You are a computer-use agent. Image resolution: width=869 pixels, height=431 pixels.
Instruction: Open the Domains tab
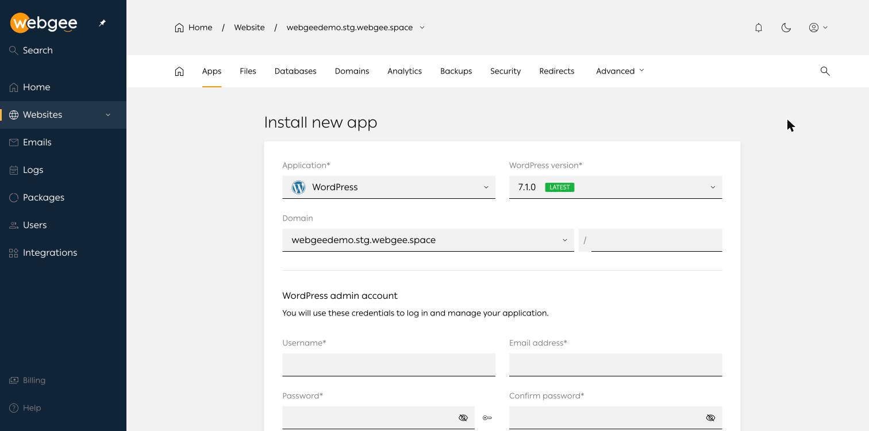pyautogui.click(x=352, y=71)
